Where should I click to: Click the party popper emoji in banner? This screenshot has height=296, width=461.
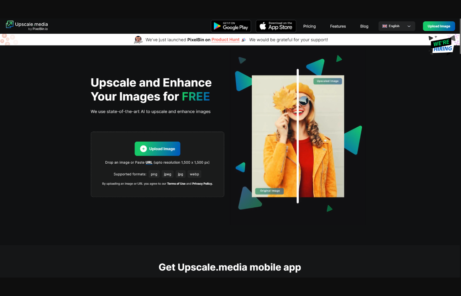click(243, 40)
